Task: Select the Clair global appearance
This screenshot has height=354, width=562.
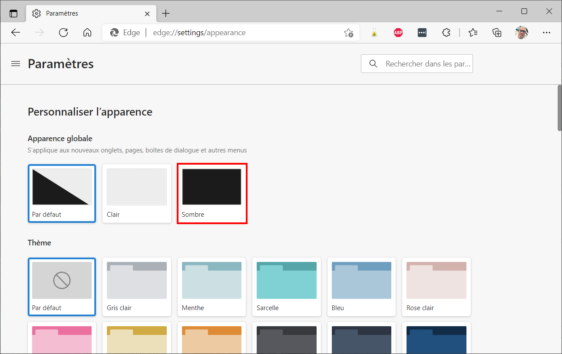Action: point(137,193)
